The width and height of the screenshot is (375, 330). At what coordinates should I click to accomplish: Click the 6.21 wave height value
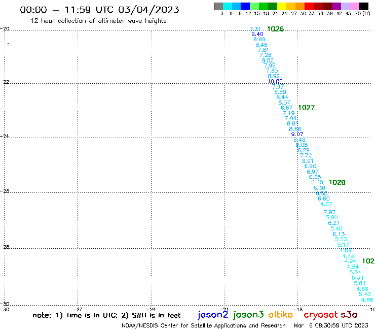pos(333,223)
